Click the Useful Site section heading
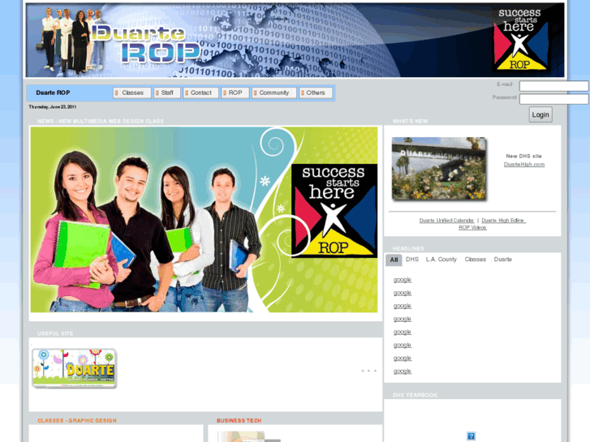 55,333
